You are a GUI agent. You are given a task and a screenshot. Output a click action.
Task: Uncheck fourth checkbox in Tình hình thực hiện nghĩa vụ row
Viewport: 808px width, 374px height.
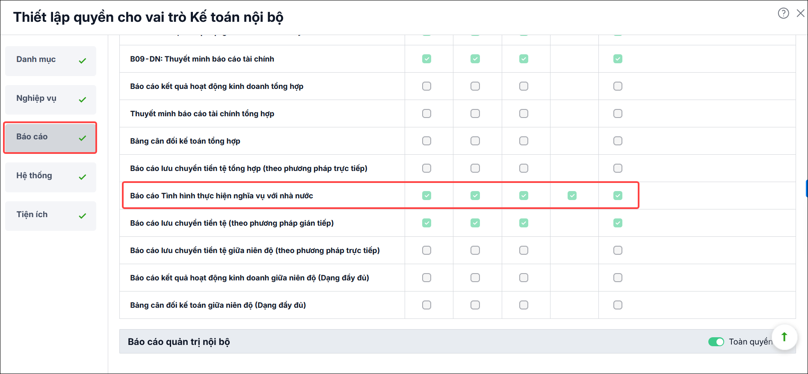572,196
